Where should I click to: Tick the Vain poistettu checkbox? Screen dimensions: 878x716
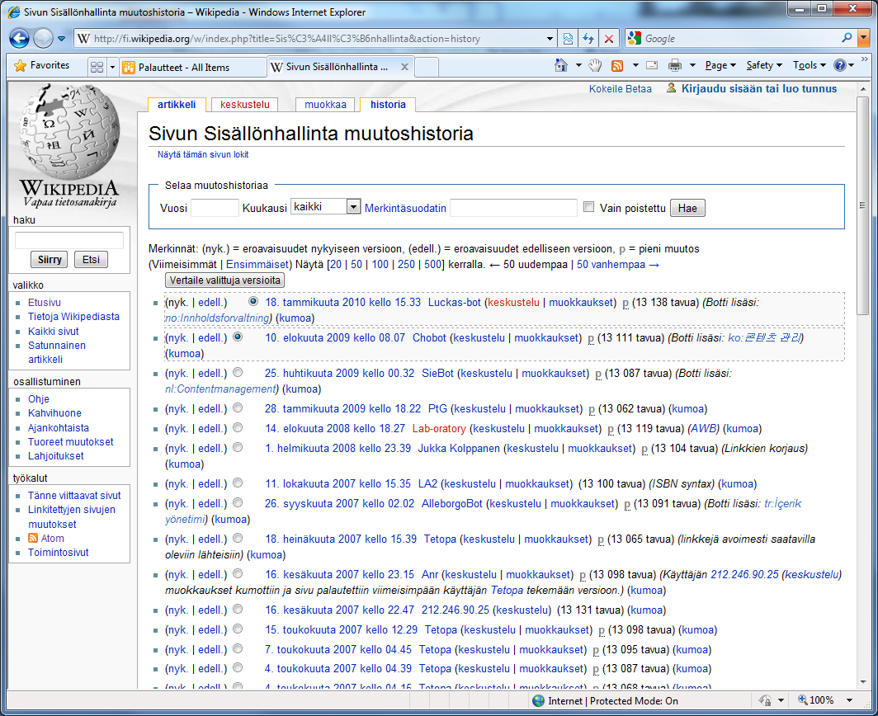click(588, 207)
